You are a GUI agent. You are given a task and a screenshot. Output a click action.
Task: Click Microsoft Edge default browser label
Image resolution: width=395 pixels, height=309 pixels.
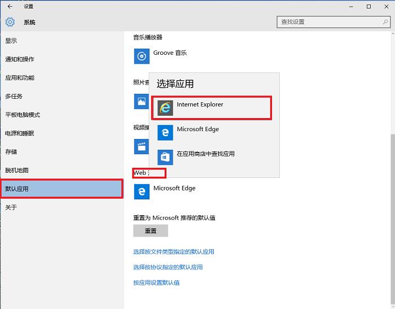pos(174,188)
